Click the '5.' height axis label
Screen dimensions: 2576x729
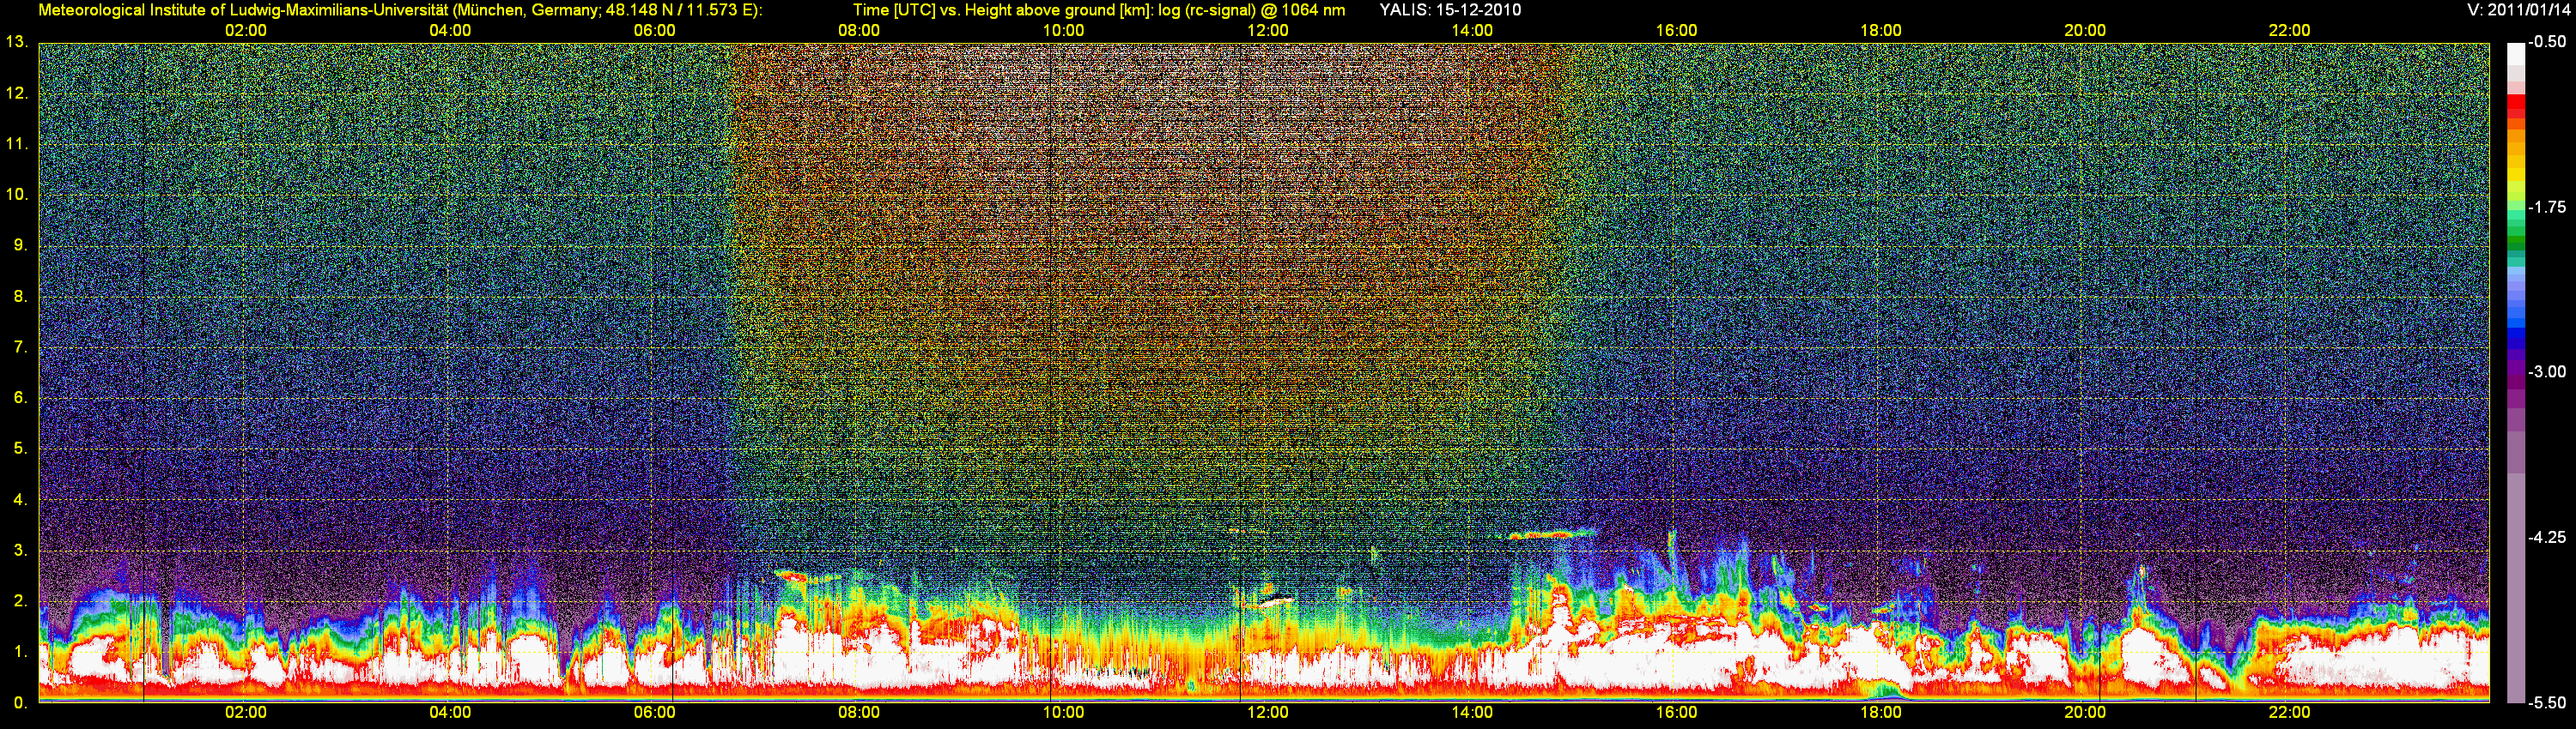[x=20, y=449]
